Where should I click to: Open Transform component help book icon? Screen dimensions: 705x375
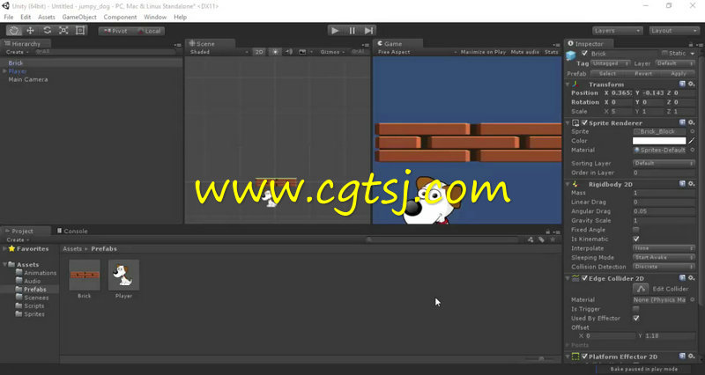pos(682,84)
